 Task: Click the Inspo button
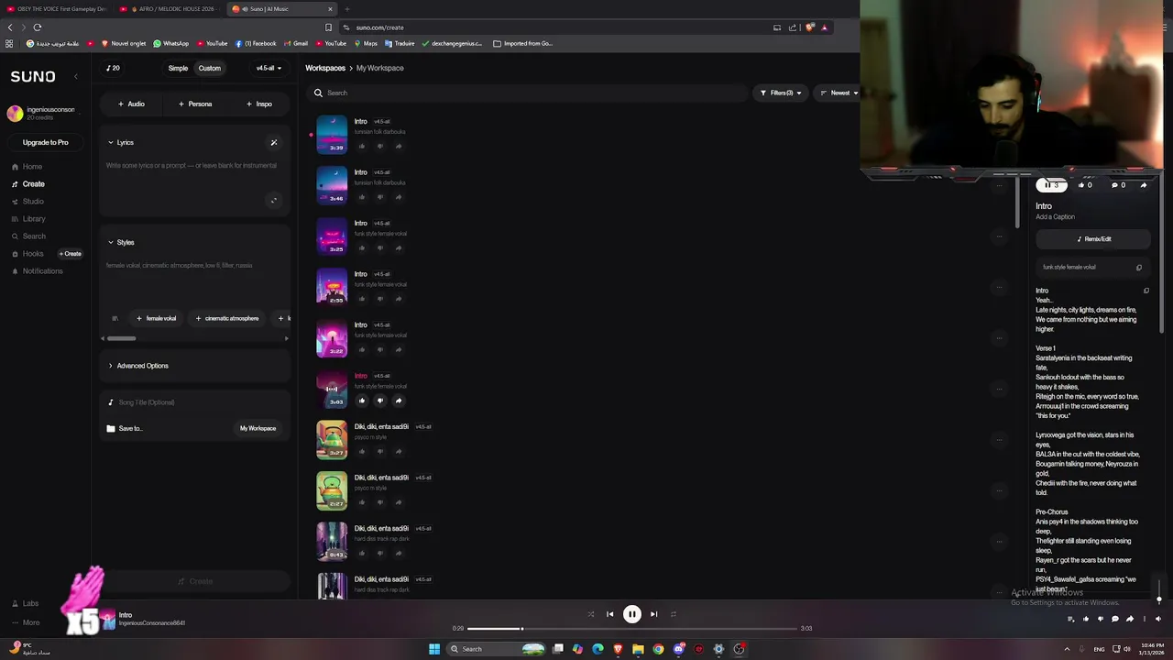[x=259, y=104]
